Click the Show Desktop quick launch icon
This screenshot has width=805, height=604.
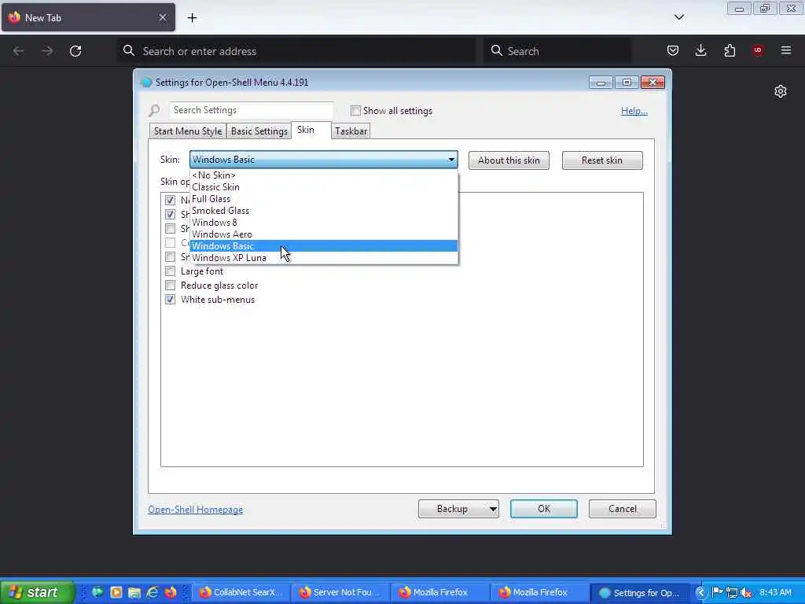coord(97,592)
